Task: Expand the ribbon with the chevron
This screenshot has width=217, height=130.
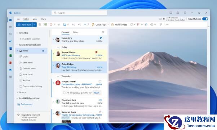Action: click(x=208, y=27)
